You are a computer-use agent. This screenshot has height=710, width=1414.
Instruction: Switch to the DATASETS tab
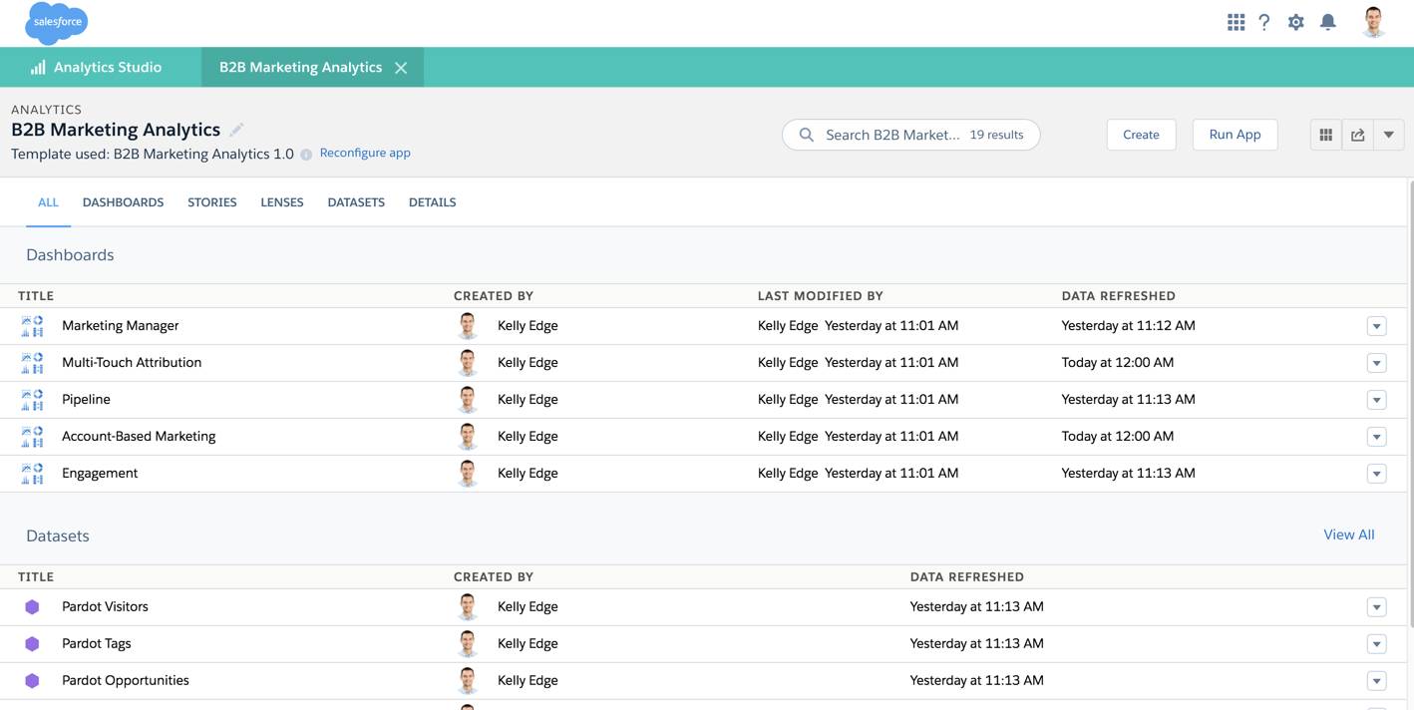point(356,202)
